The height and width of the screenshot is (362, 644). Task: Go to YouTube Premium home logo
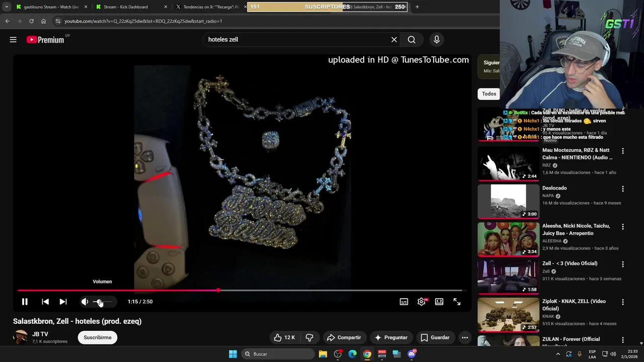point(45,40)
